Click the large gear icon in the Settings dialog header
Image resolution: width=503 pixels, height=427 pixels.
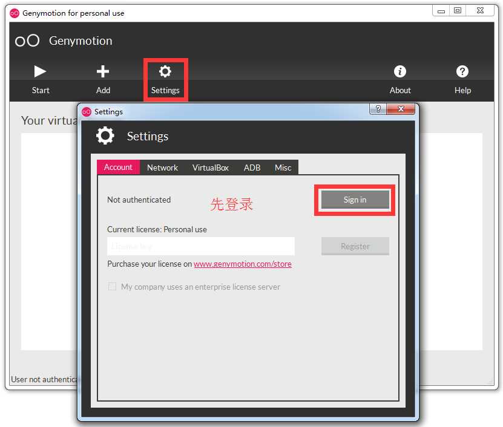click(105, 135)
